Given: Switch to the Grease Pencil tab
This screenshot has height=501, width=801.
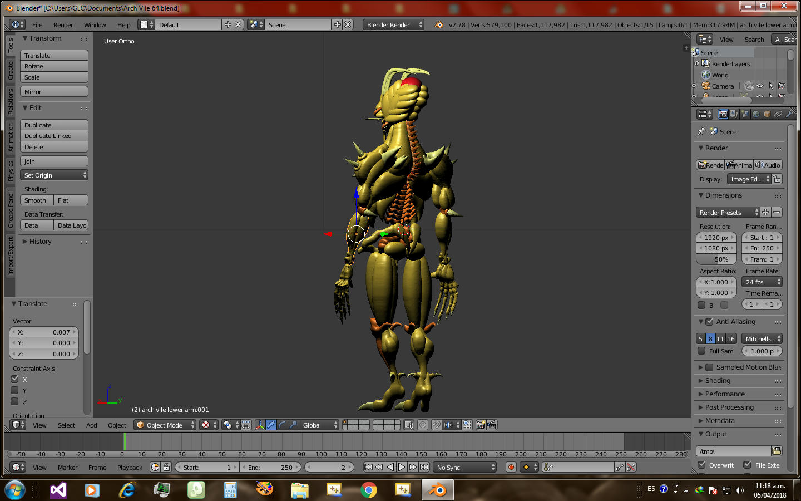Looking at the screenshot, I should 10,208.
